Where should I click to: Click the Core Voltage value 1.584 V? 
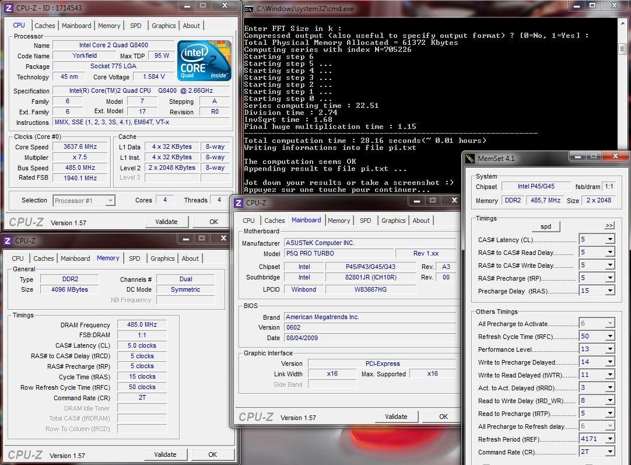(x=154, y=76)
